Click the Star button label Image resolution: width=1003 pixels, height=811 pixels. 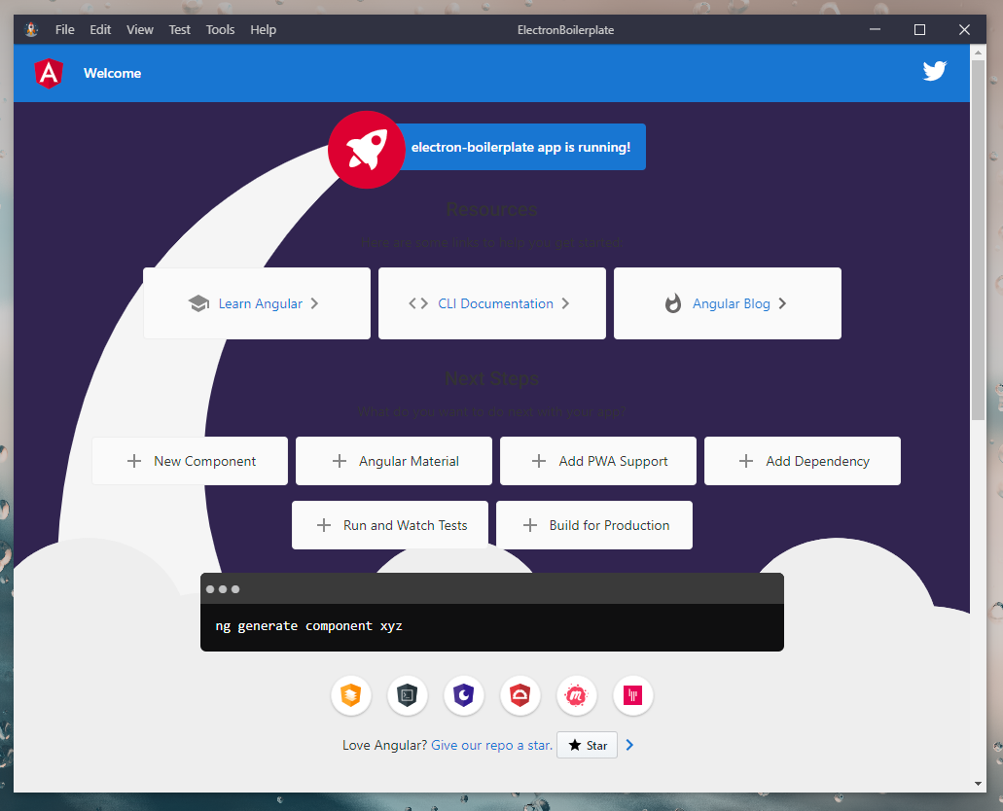[596, 746]
